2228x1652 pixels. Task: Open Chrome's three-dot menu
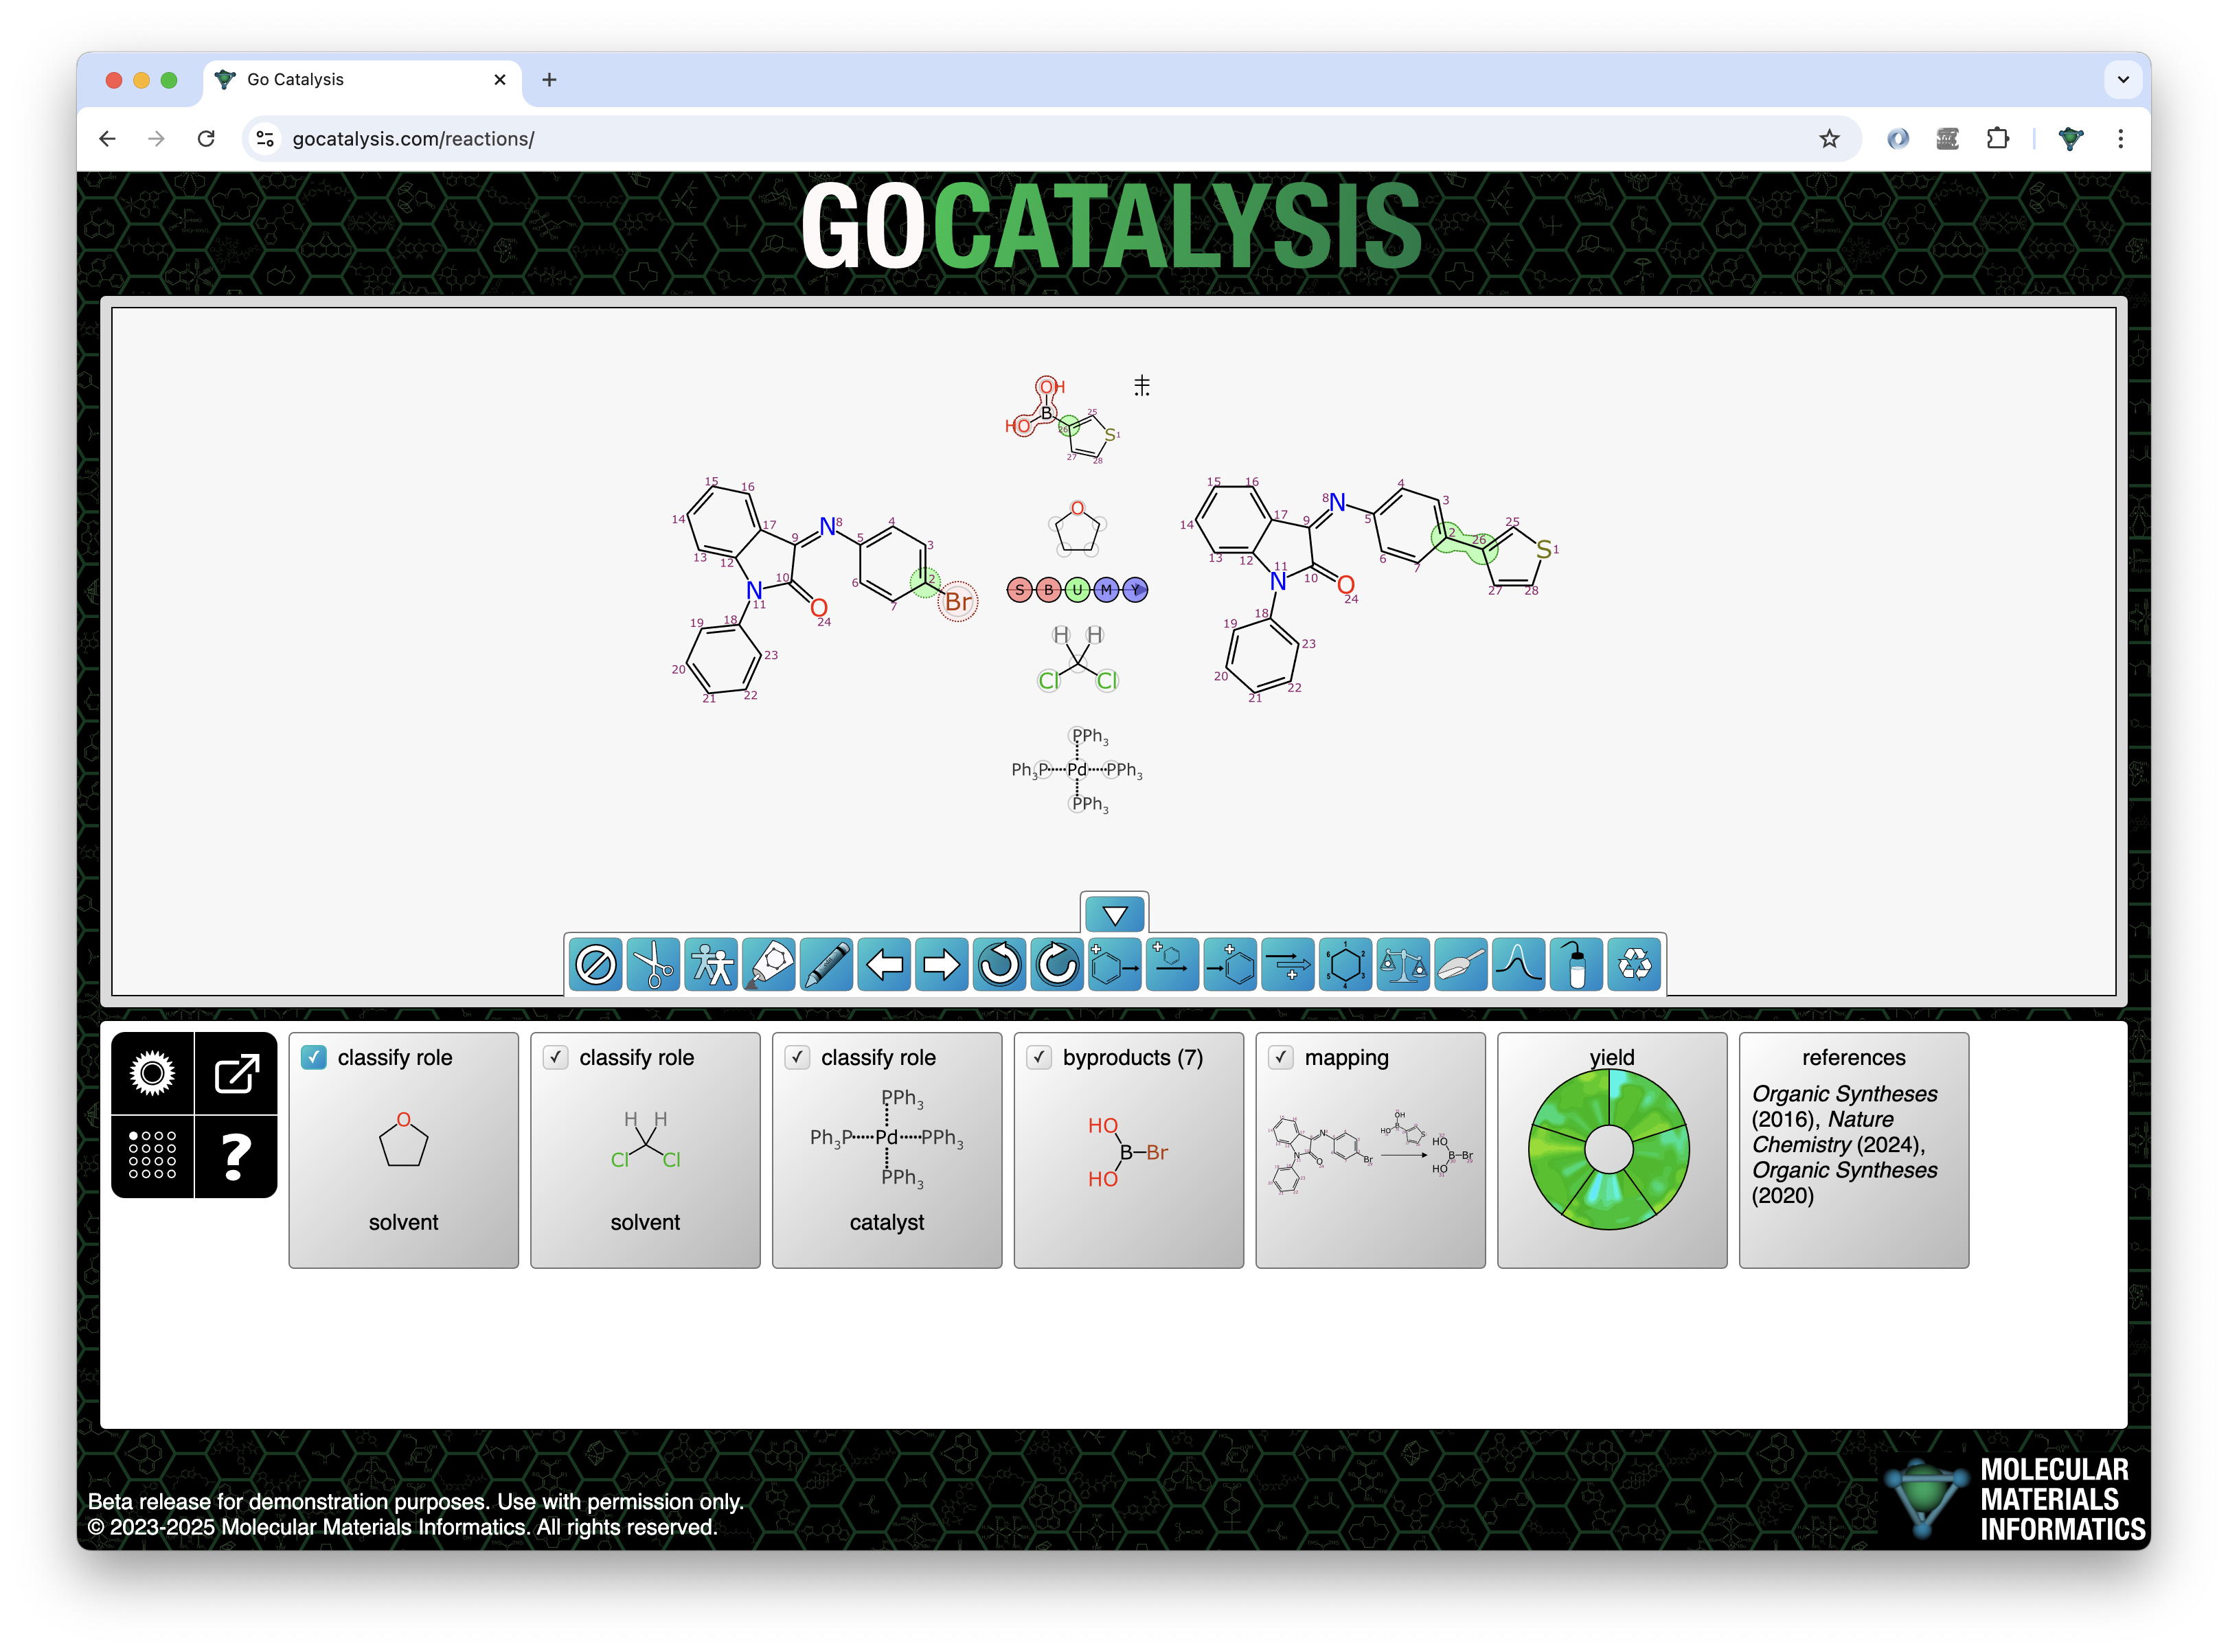tap(2120, 139)
